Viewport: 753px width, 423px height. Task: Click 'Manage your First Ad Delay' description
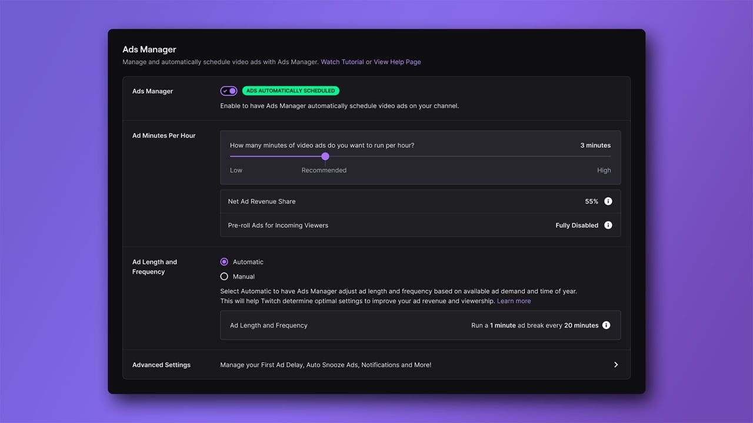(x=325, y=365)
